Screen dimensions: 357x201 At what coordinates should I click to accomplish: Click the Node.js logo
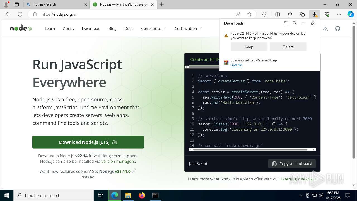[x=21, y=28]
